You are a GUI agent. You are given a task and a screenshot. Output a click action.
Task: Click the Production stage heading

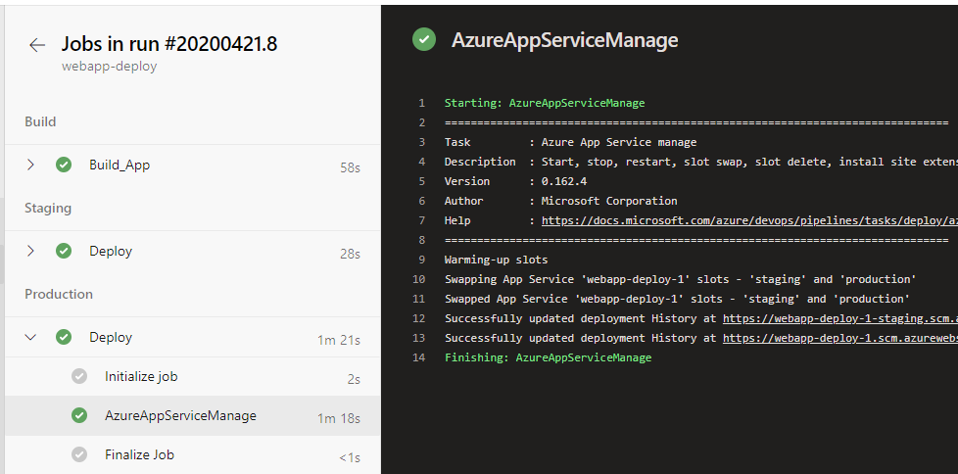pyautogui.click(x=59, y=294)
